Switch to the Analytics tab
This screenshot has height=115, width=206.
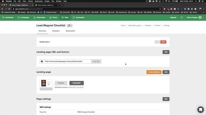coord(56,31)
